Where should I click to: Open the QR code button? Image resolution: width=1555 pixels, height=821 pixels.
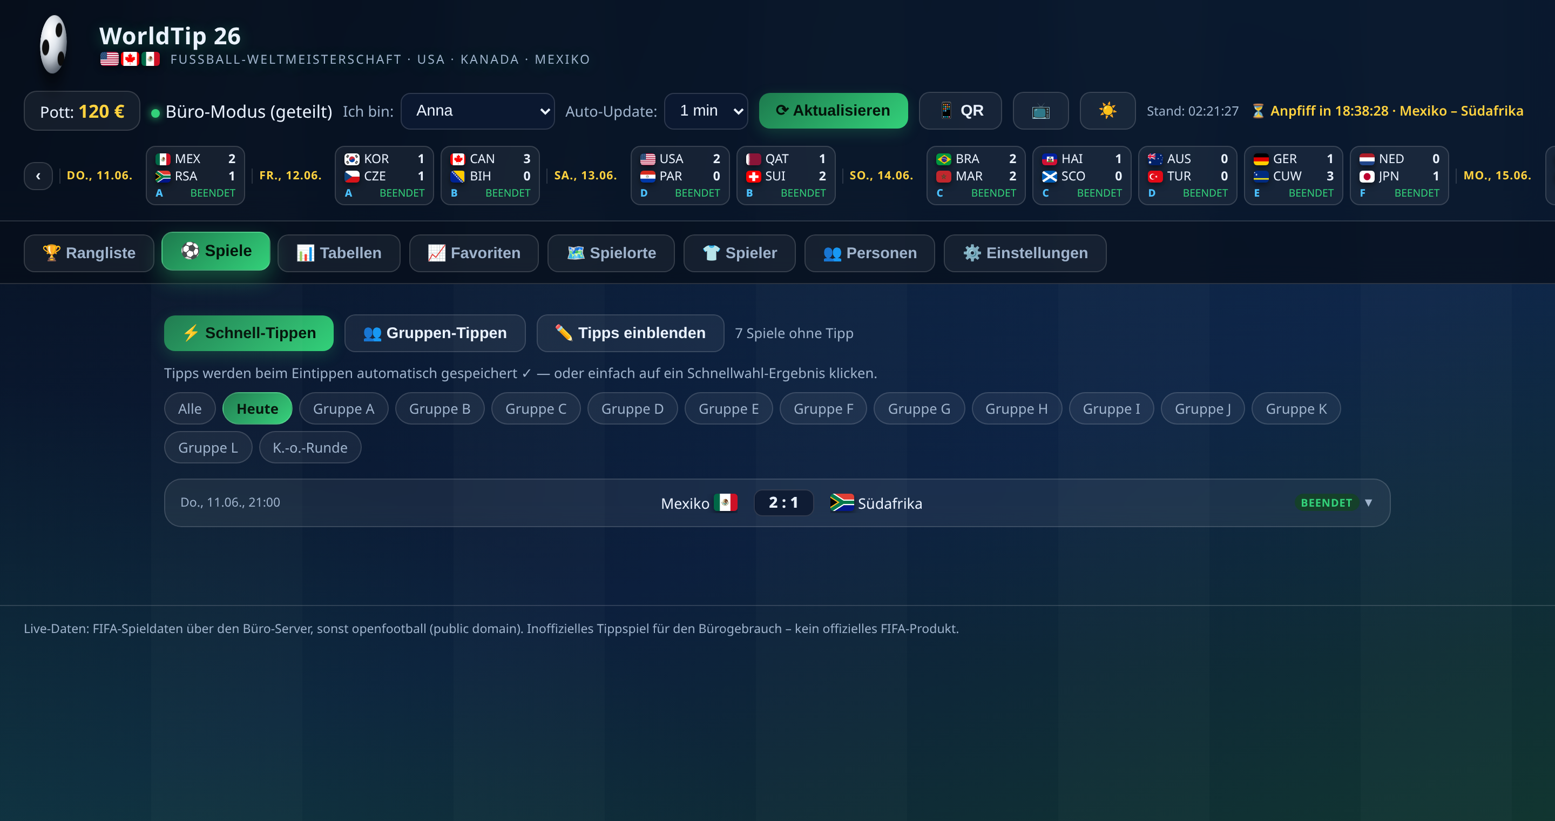click(x=960, y=111)
